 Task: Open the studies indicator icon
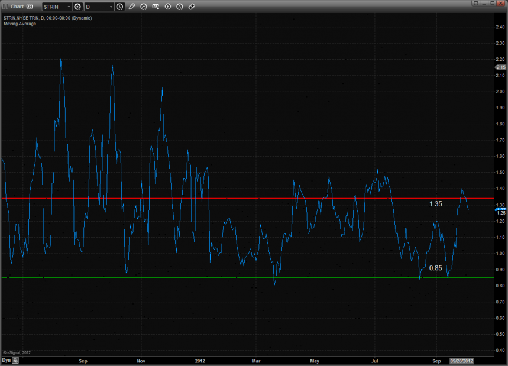coord(144,7)
